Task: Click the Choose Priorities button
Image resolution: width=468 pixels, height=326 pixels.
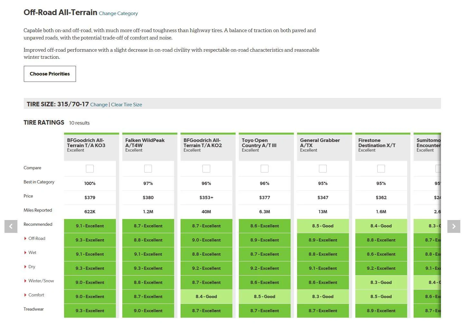Action: [x=50, y=74]
